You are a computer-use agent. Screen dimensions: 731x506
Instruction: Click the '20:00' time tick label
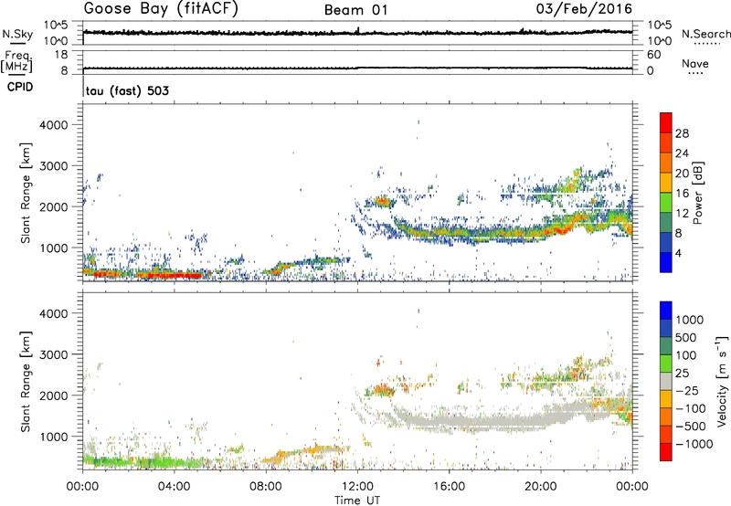click(x=540, y=487)
